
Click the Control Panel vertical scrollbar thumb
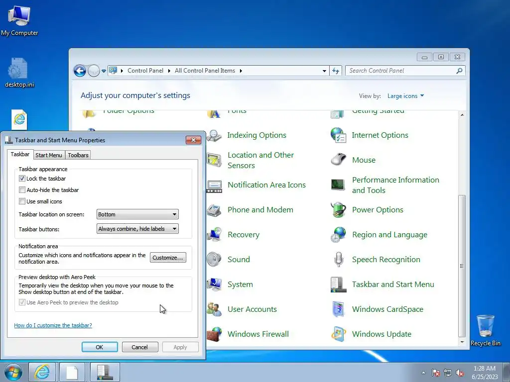462,266
